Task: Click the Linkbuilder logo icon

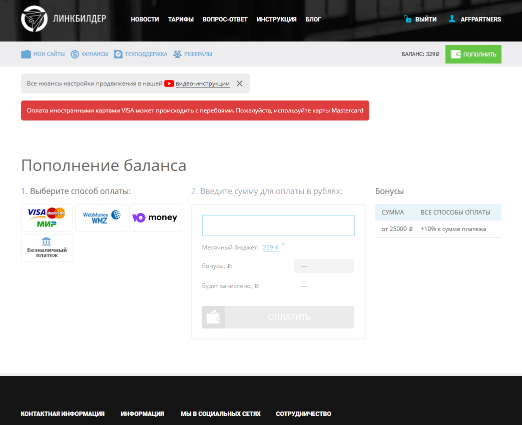Action: point(34,19)
